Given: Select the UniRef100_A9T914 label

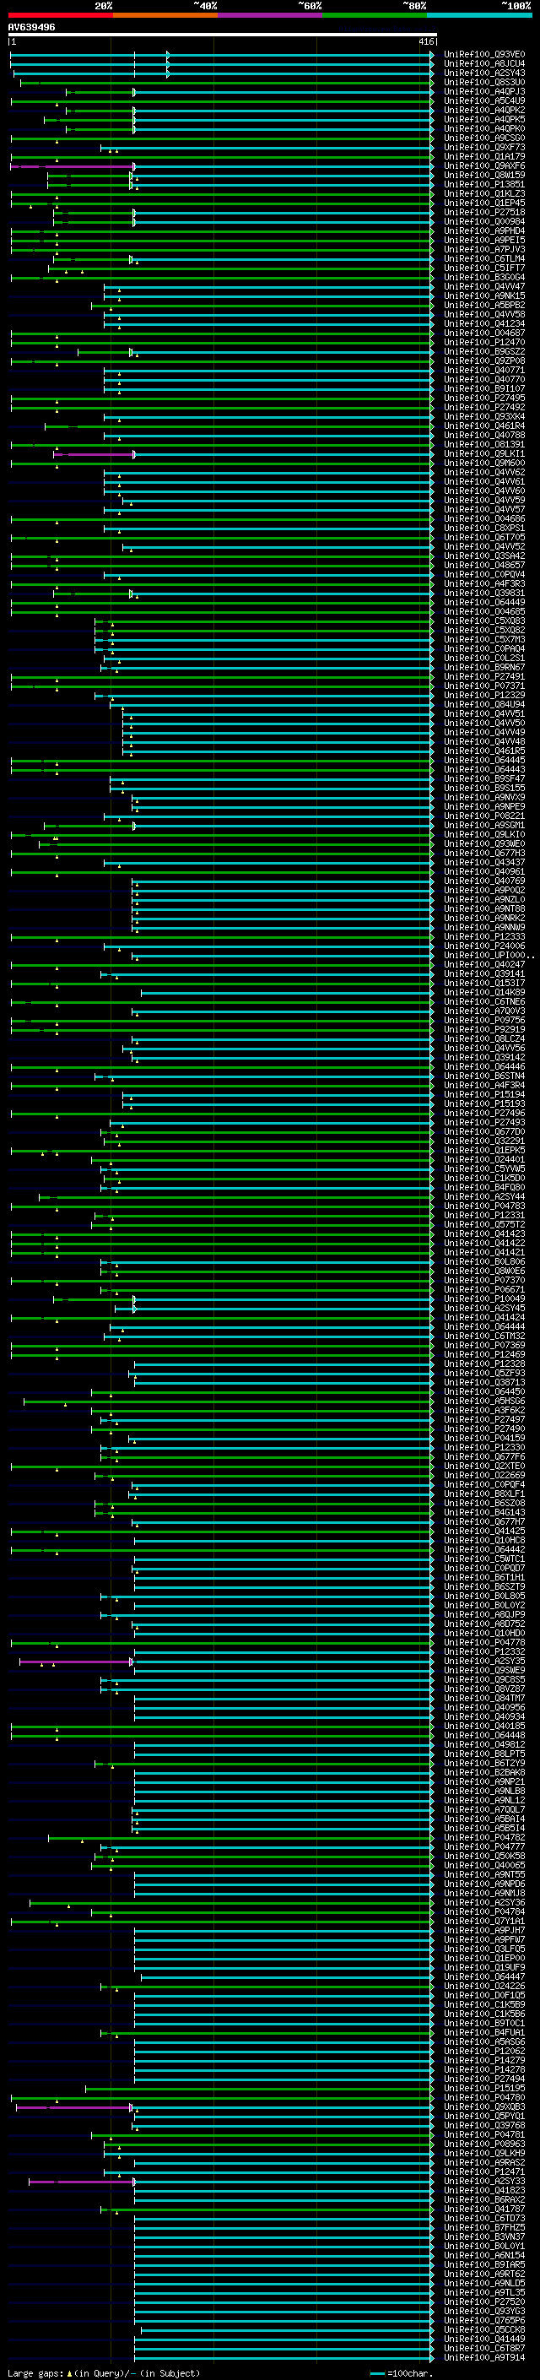Looking at the screenshot, I should coord(484,2357).
